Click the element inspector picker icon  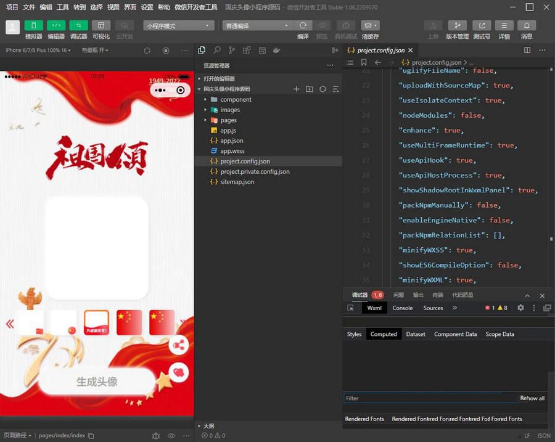[351, 308]
